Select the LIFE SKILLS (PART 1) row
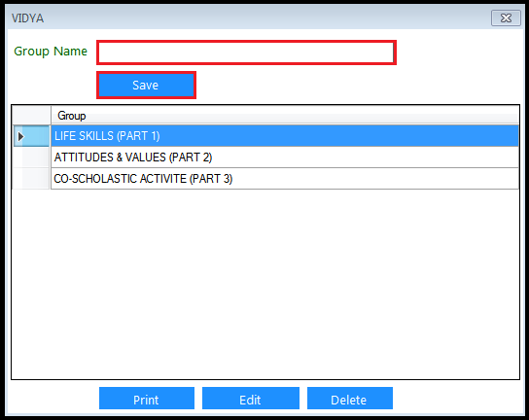Image resolution: width=529 pixels, height=420 pixels. pos(285,136)
